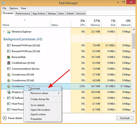
Task: Sort by the Memory column header
Action: [94, 23]
